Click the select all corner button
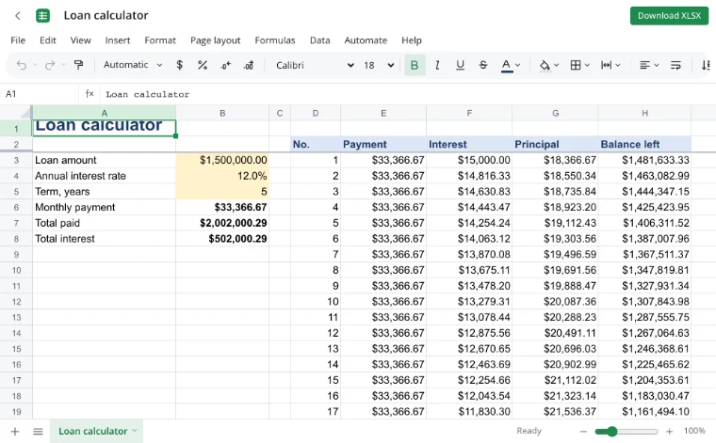 [16, 113]
